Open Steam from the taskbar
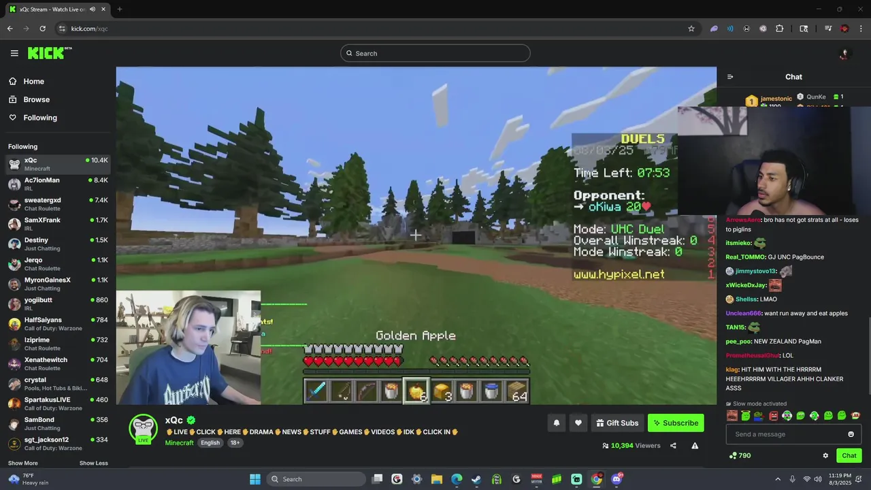The width and height of the screenshot is (871, 490). (476, 479)
